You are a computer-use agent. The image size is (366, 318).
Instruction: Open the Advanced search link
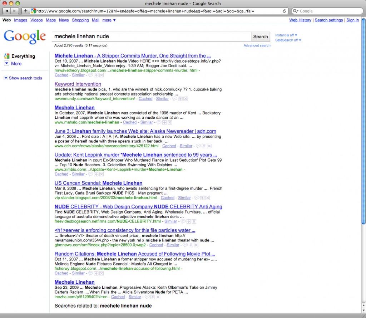257,45
